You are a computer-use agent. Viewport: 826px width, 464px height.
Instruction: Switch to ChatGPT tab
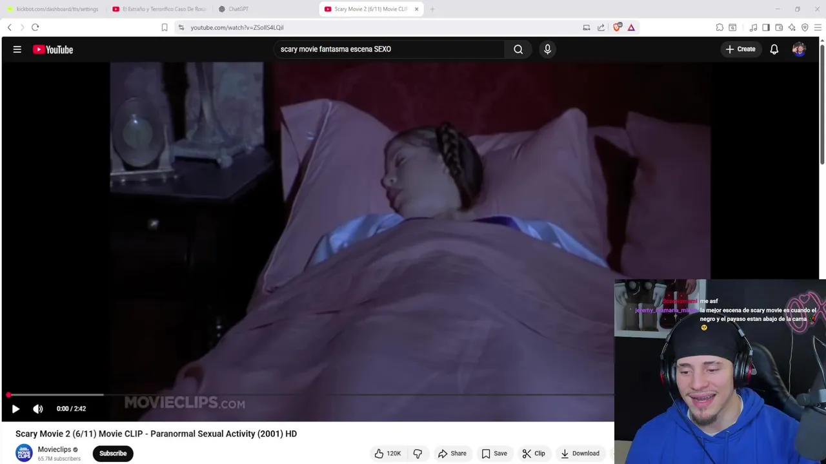pyautogui.click(x=265, y=9)
